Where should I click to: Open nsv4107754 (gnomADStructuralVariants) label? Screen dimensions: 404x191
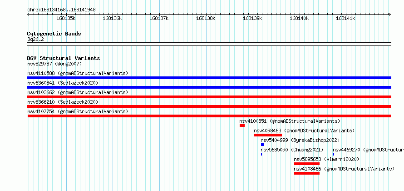tap(78, 111)
